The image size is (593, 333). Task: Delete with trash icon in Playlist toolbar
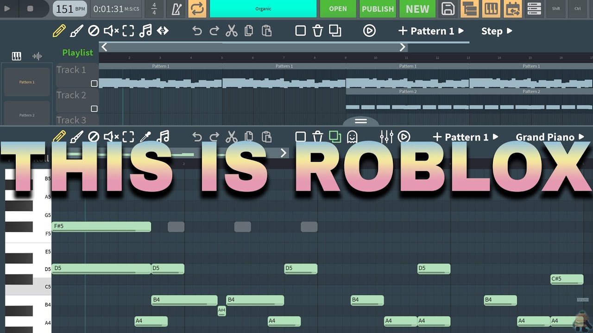click(x=317, y=31)
